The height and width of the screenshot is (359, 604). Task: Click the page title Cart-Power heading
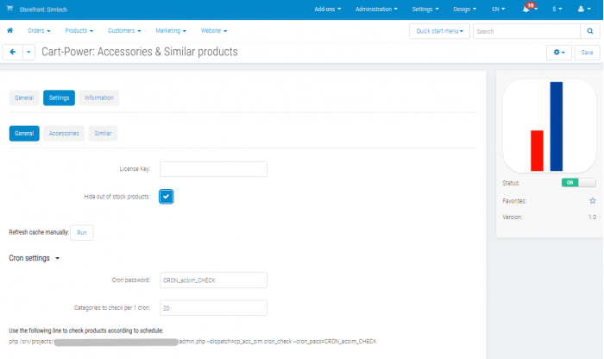[x=140, y=52]
